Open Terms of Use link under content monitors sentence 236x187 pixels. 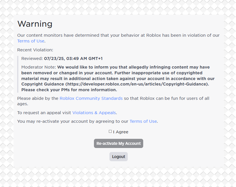point(31,41)
